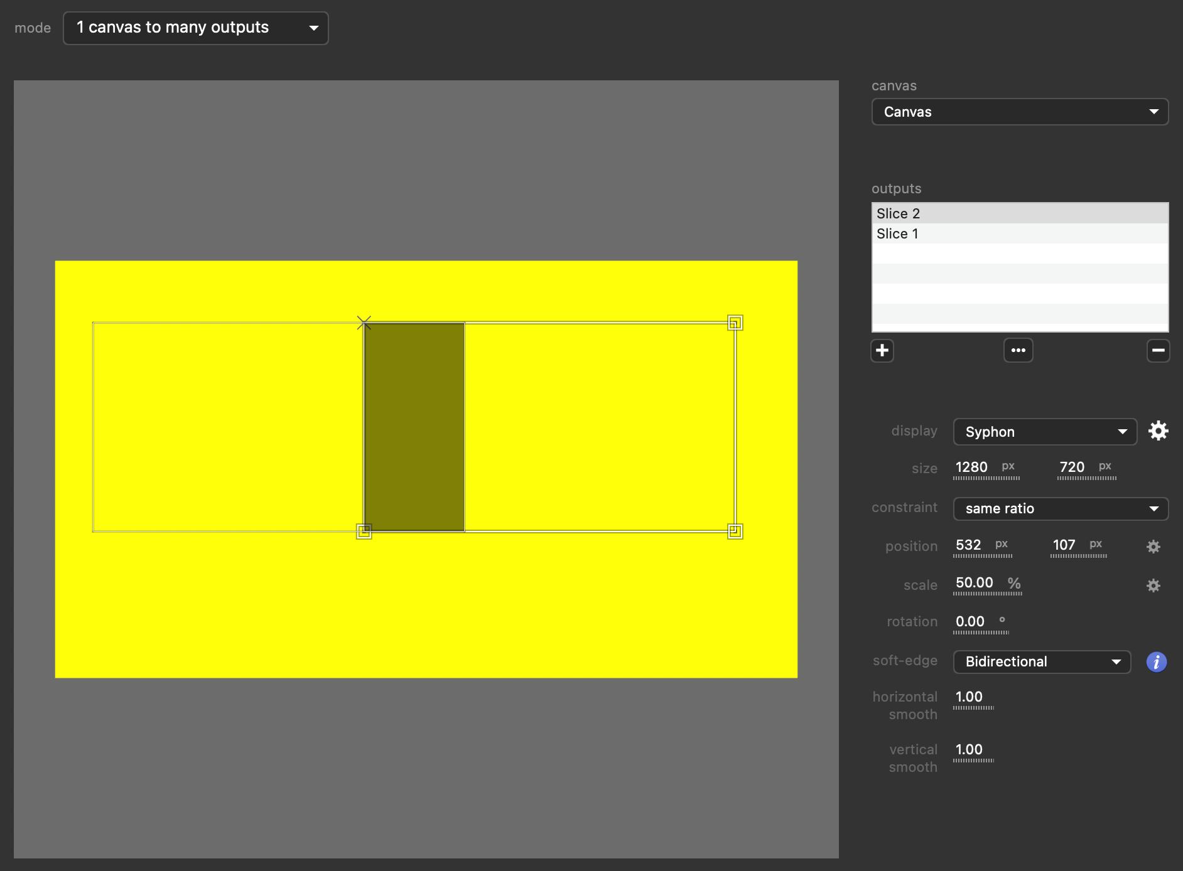Expand the Canvas selection dropdown
The width and height of the screenshot is (1183, 871).
pos(1019,112)
